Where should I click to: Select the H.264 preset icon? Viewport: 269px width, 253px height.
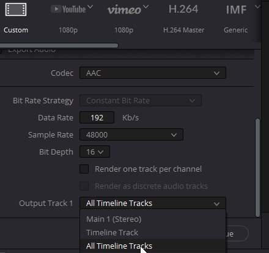(183, 9)
